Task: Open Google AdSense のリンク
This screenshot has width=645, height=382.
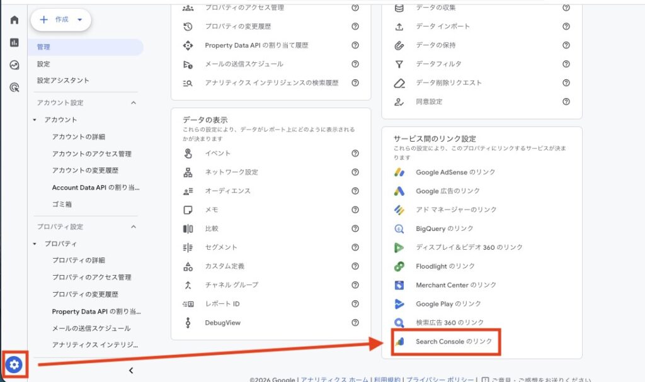Action: pos(455,172)
